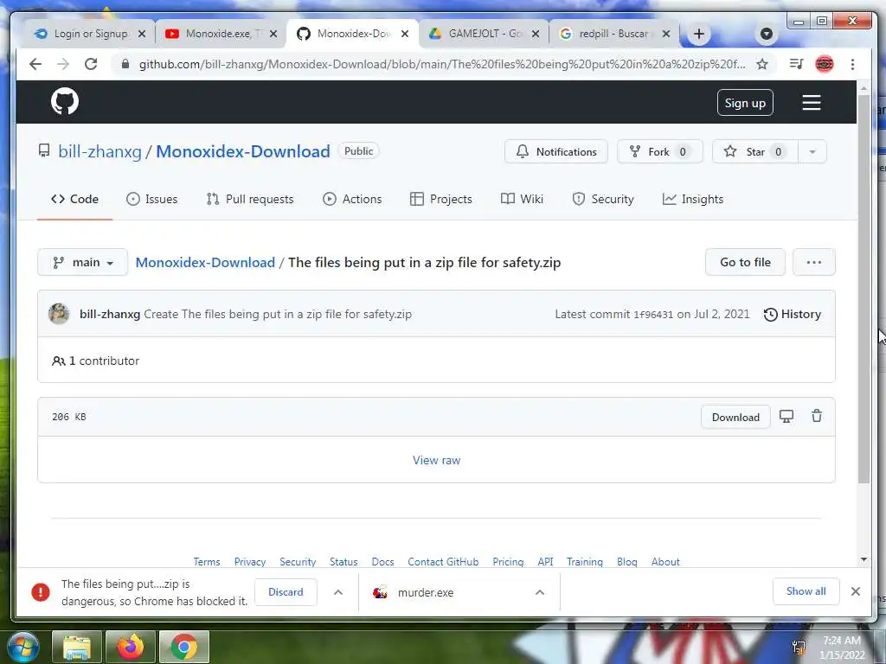Click the page vertical scrollbar
886x664 pixels.
coord(864,288)
